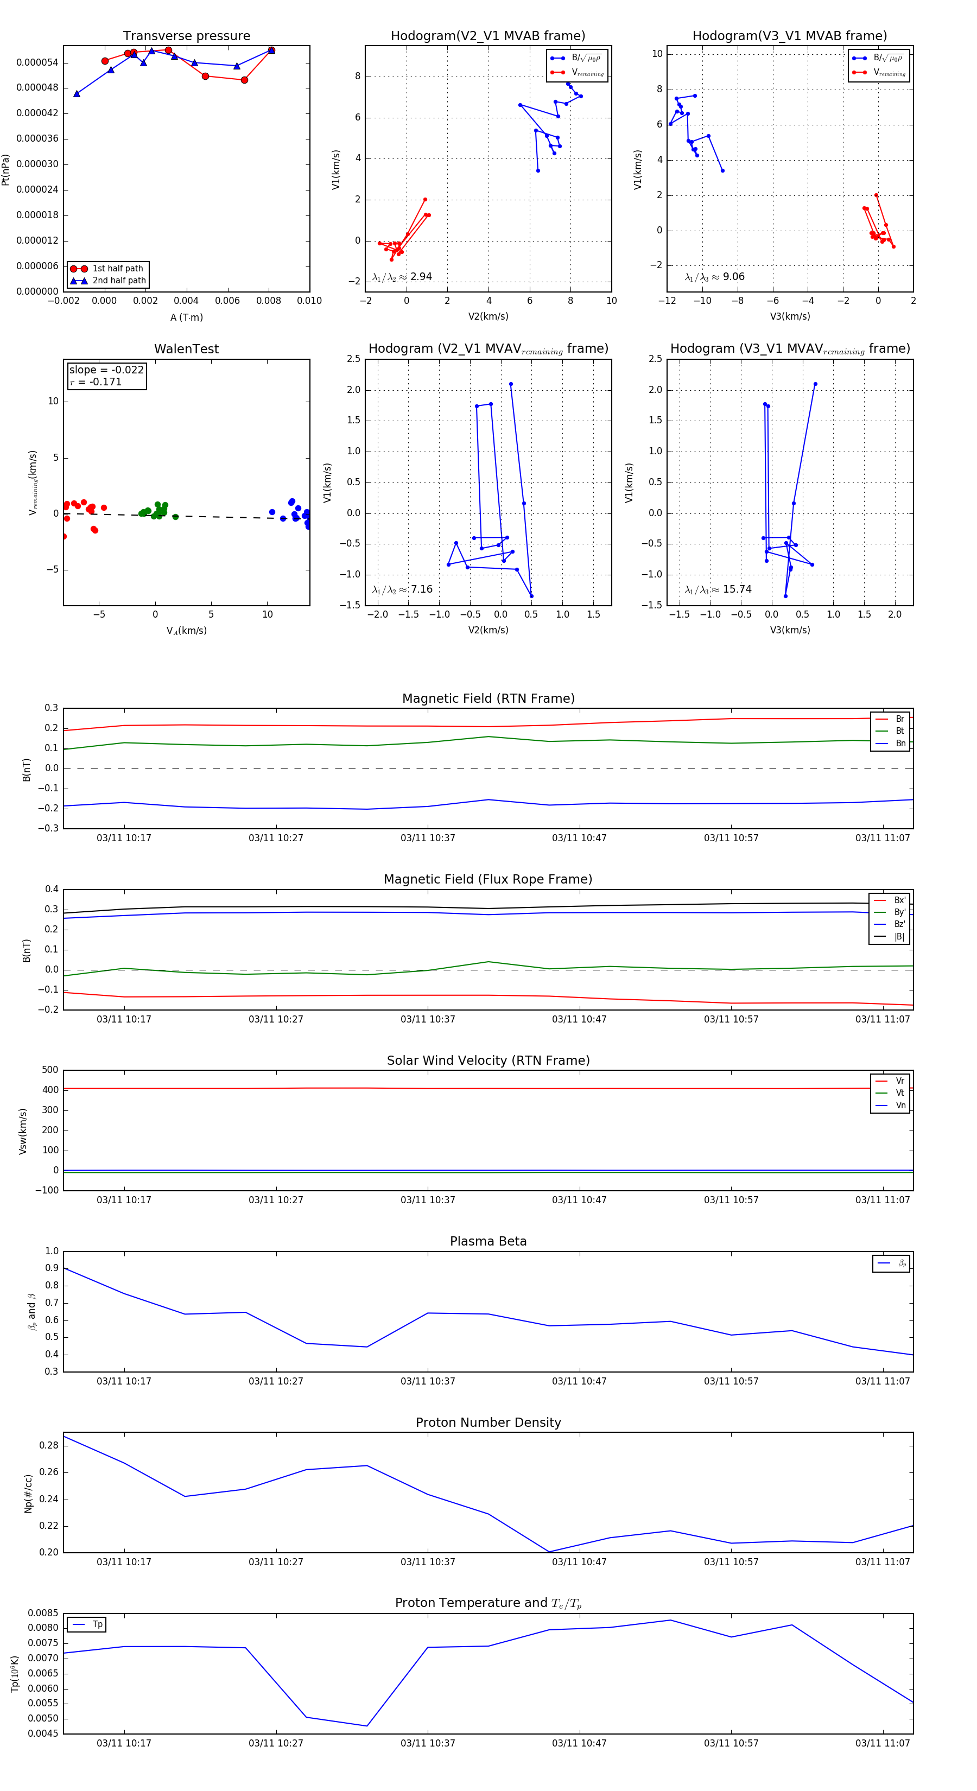Viewport: 977px width, 1791px height.
Task: Click the "A (T·m)" x-axis label
Action: coord(186,317)
